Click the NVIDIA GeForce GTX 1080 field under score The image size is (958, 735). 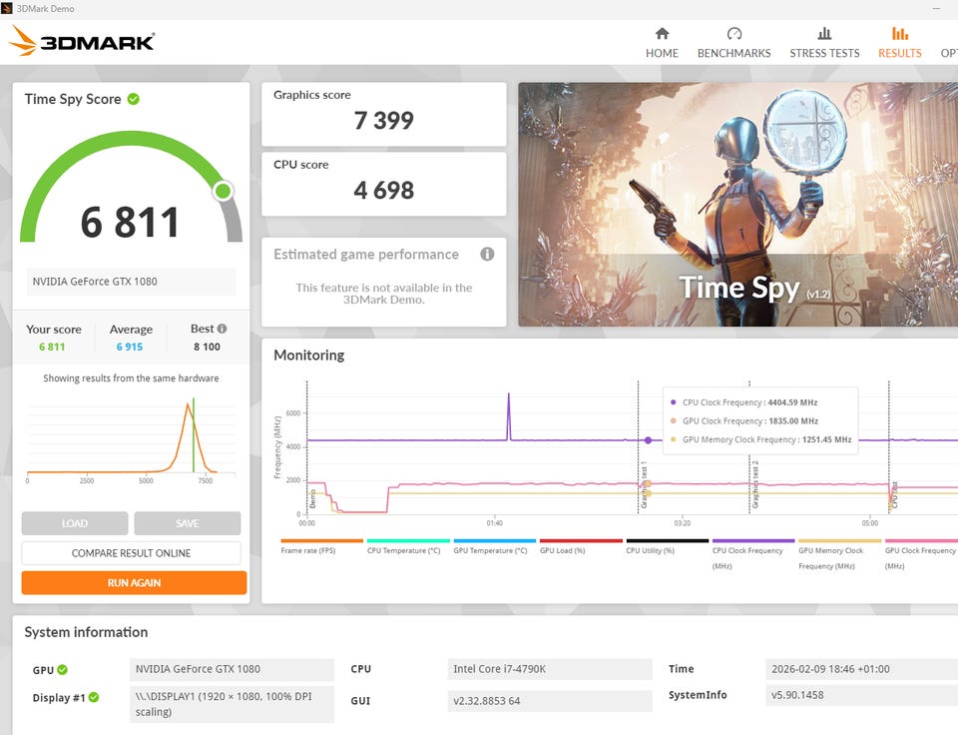[x=131, y=282]
